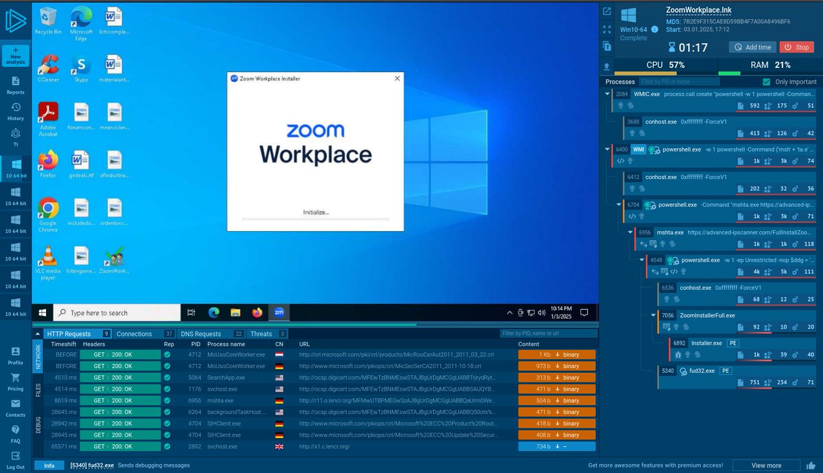Open the Reports section
This screenshot has width=823, height=473.
point(15,86)
